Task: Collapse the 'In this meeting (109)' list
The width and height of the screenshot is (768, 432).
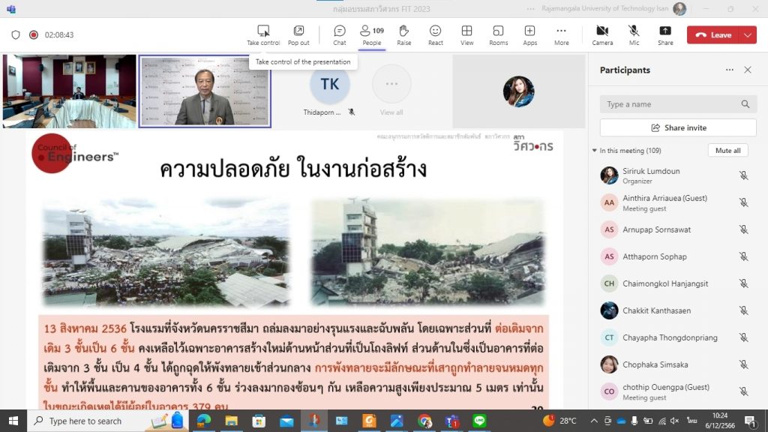Action: pyautogui.click(x=595, y=151)
